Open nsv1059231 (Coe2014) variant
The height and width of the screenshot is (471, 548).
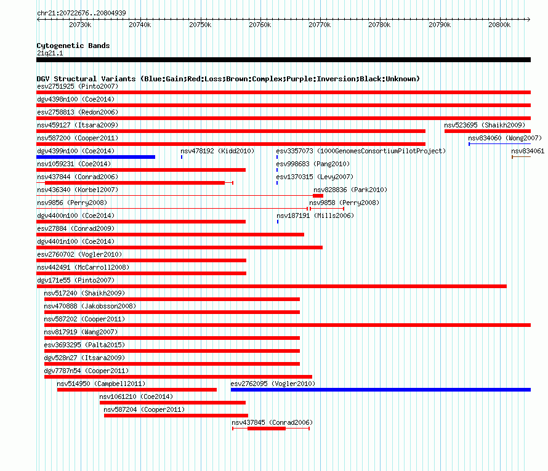click(74, 164)
